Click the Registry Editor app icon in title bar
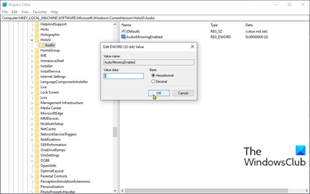Screen dimensions: 310x194 4,4
